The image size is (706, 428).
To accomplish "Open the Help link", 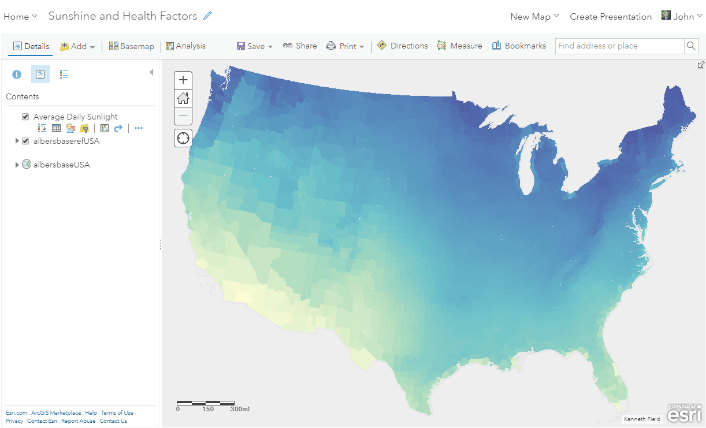I will [x=91, y=413].
